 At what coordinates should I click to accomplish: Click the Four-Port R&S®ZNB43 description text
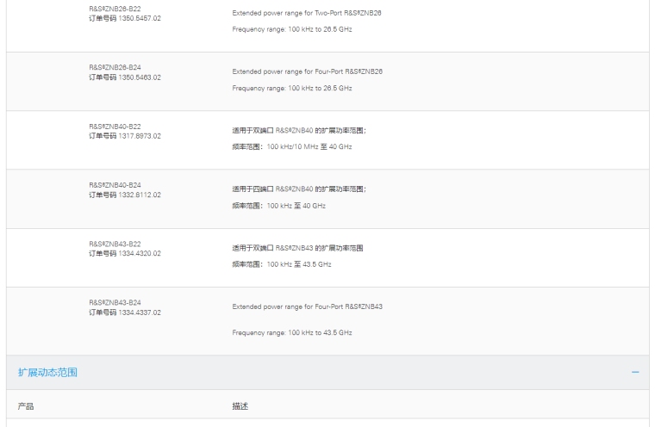tap(307, 306)
